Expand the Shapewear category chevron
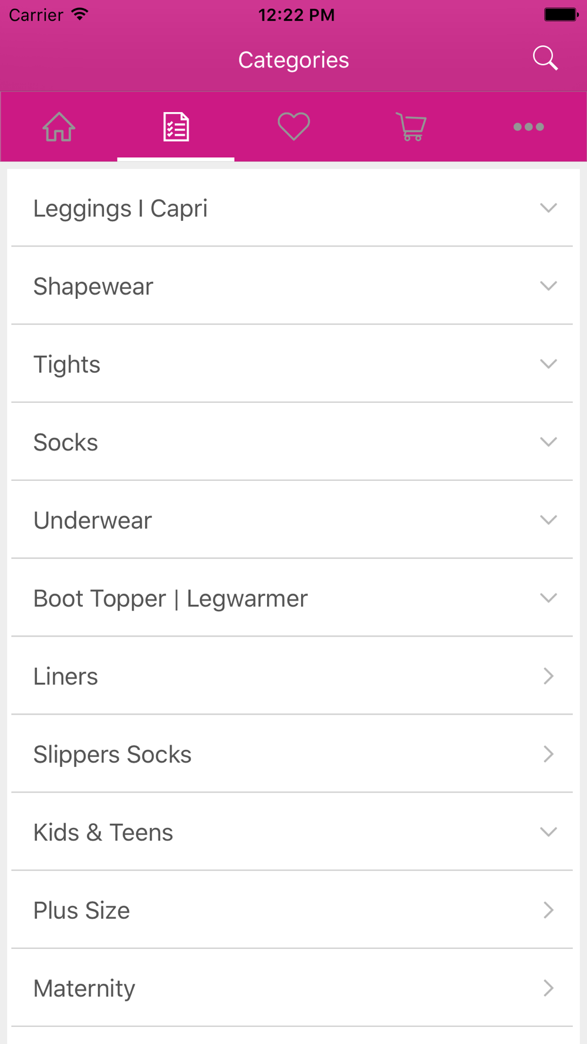587x1044 pixels. tap(548, 286)
